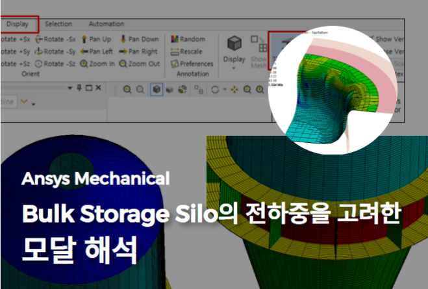Click the third cube icon with circular arrows

click(x=183, y=89)
